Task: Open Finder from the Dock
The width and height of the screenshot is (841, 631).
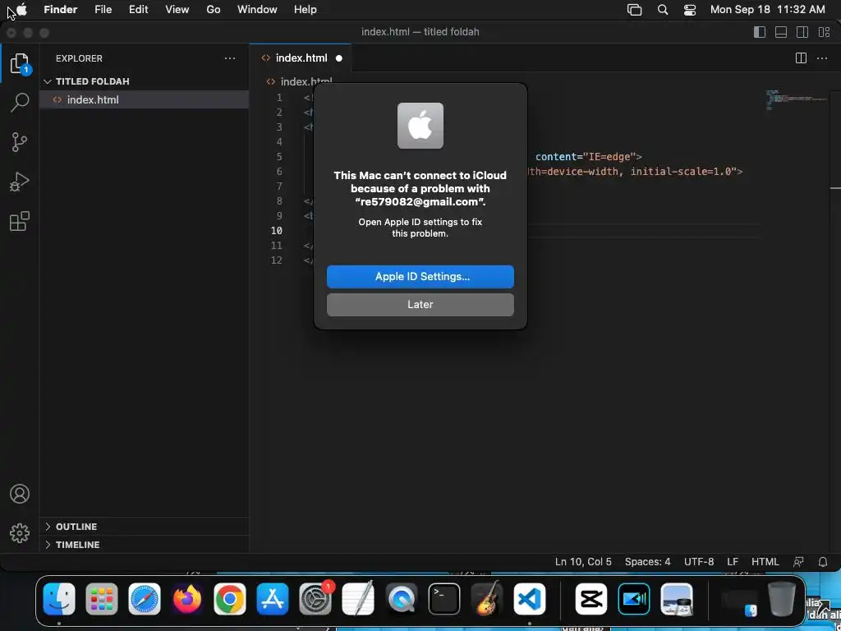Action: point(59,599)
